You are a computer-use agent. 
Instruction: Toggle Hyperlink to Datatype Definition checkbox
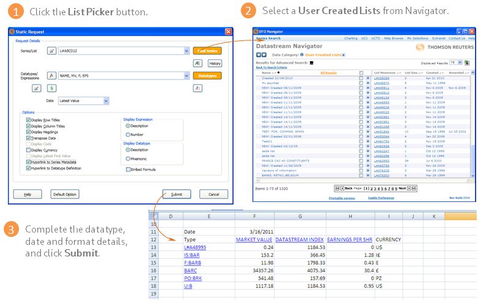point(28,168)
